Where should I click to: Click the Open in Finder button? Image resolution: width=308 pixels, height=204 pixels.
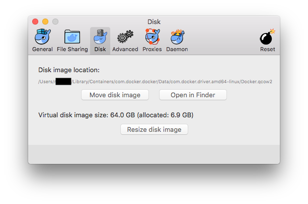193,95
